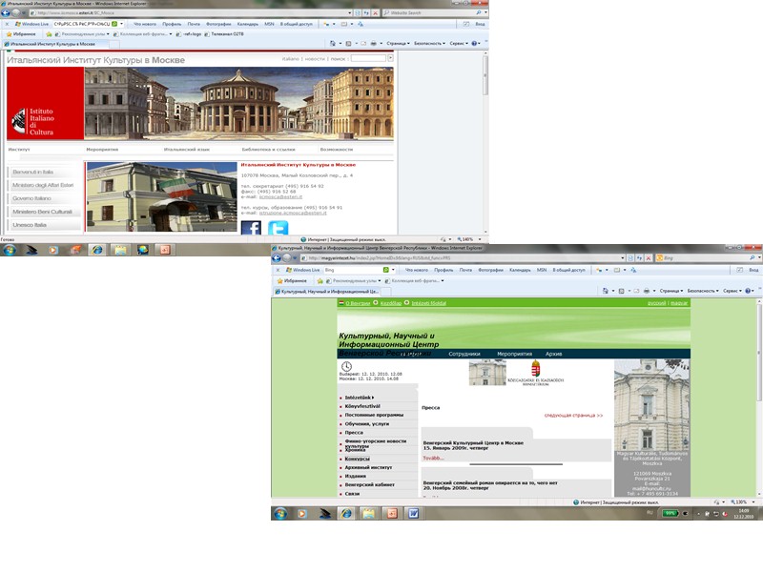Click Refresh icon in Italian Institute window
The height and width of the screenshot is (572, 763).
click(x=366, y=13)
